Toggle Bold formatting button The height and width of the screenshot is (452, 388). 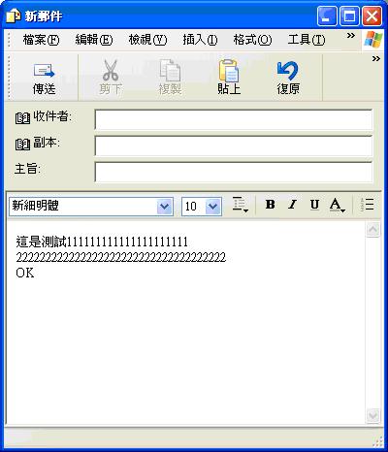tap(270, 205)
